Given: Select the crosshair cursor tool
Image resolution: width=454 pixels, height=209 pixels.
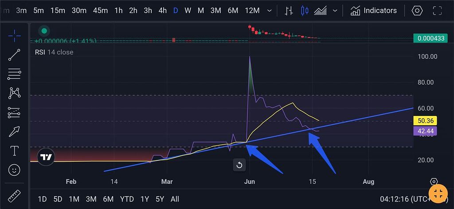Looking at the screenshot, I should (15, 35).
